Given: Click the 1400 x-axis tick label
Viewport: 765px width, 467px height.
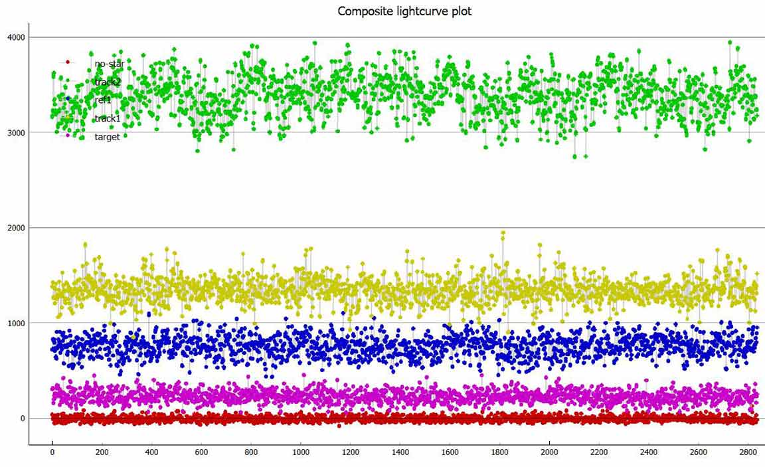Looking at the screenshot, I should (x=400, y=452).
